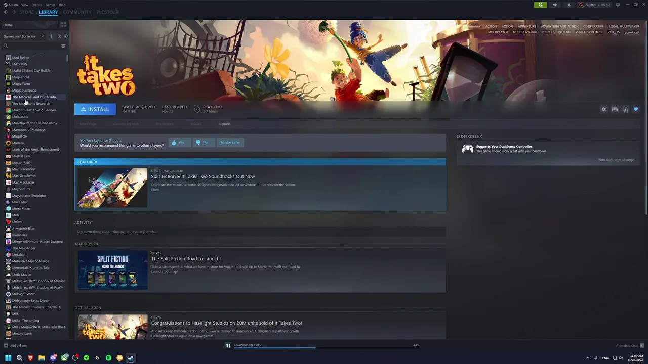Select Mayonnaise Simulator in the list
Image resolution: width=648 pixels, height=364 pixels.
pyautogui.click(x=29, y=196)
